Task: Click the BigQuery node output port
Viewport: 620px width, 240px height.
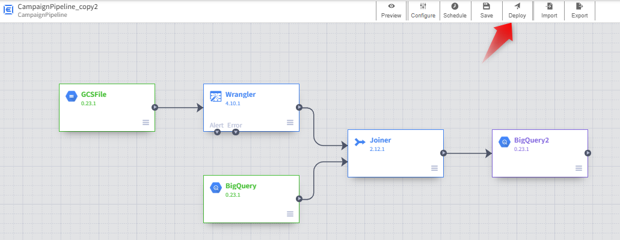Action: 299,199
